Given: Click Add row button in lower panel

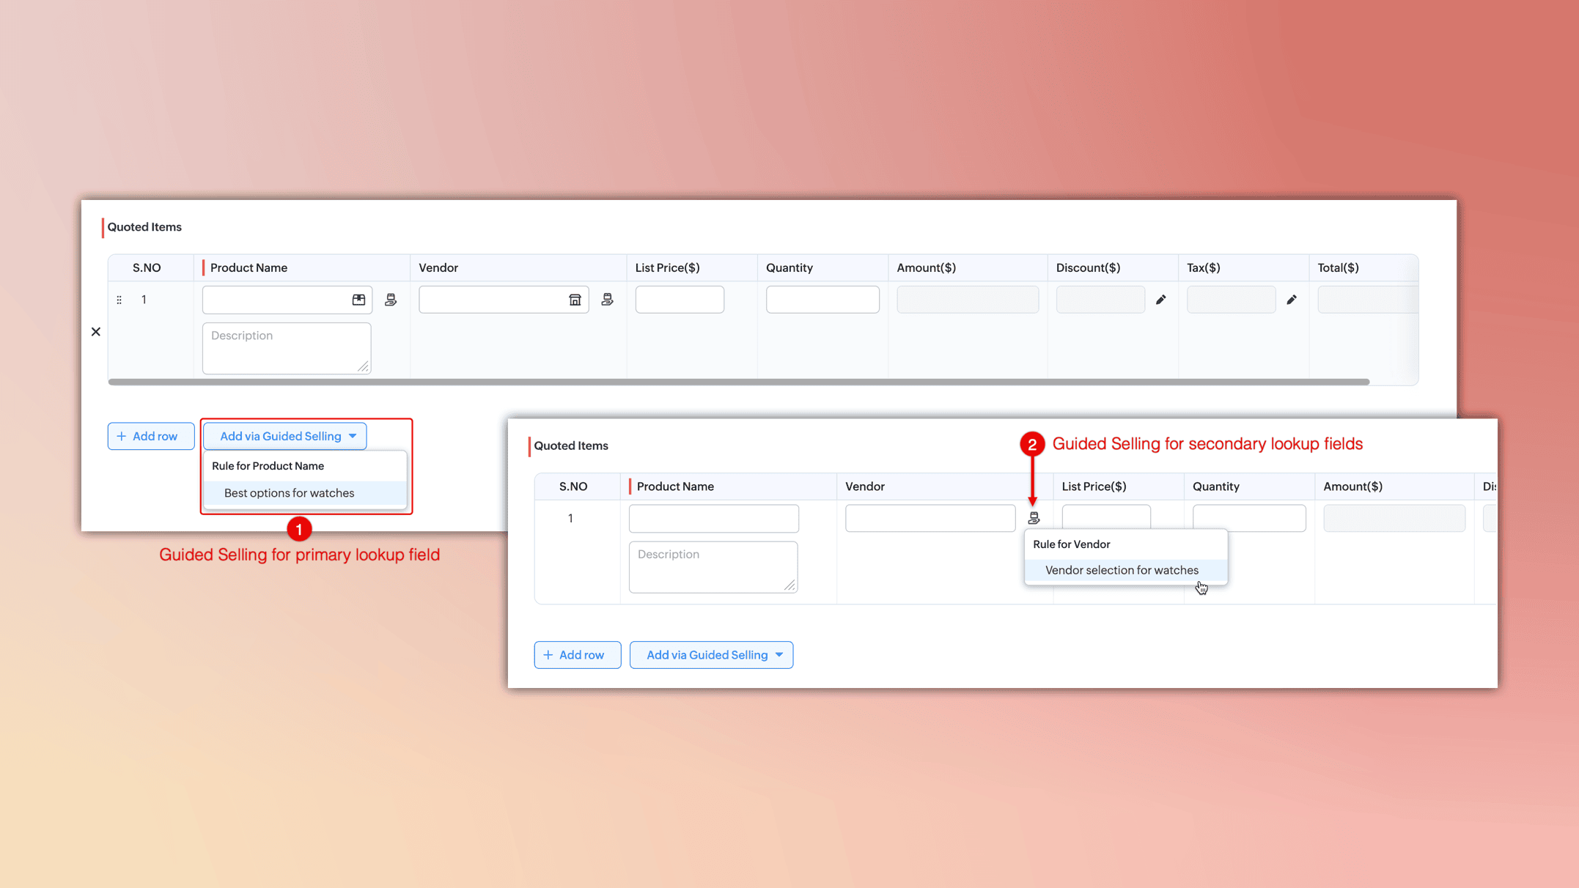Looking at the screenshot, I should coord(577,655).
